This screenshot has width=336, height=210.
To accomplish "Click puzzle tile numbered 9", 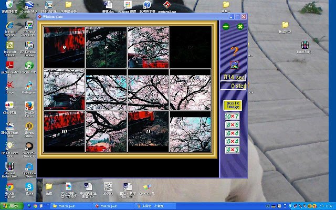I will click(x=64, y=47).
